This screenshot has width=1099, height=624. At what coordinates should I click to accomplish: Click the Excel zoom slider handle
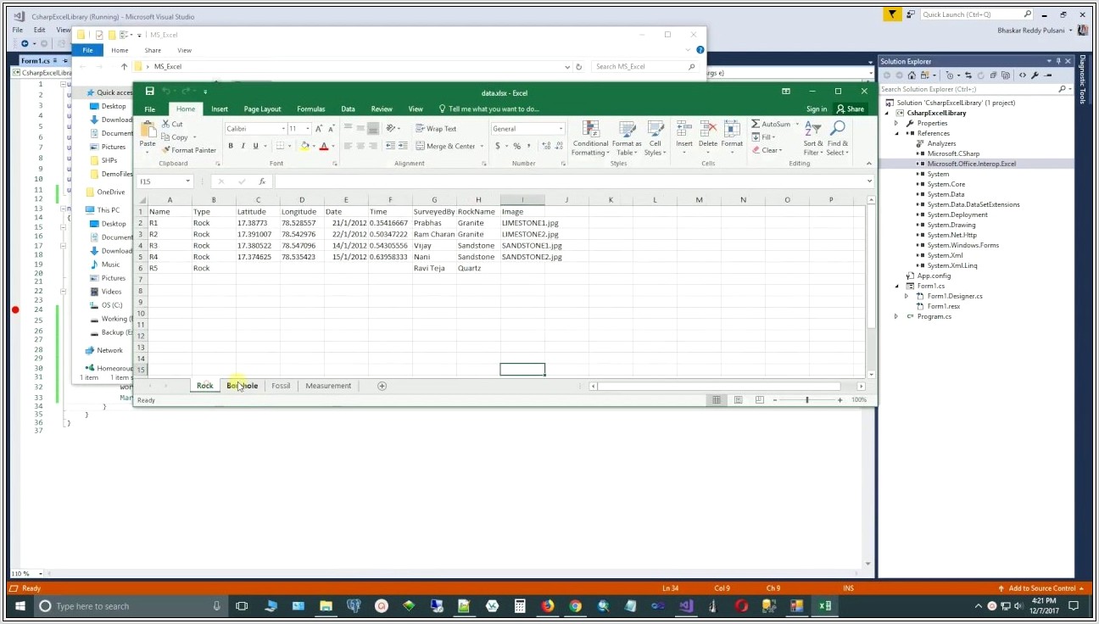click(806, 399)
